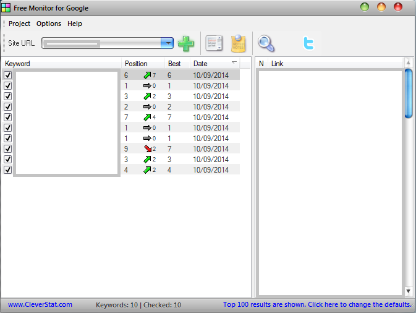Sort by the Keyword column header
Viewport: 416px width, 313px height.
point(62,64)
